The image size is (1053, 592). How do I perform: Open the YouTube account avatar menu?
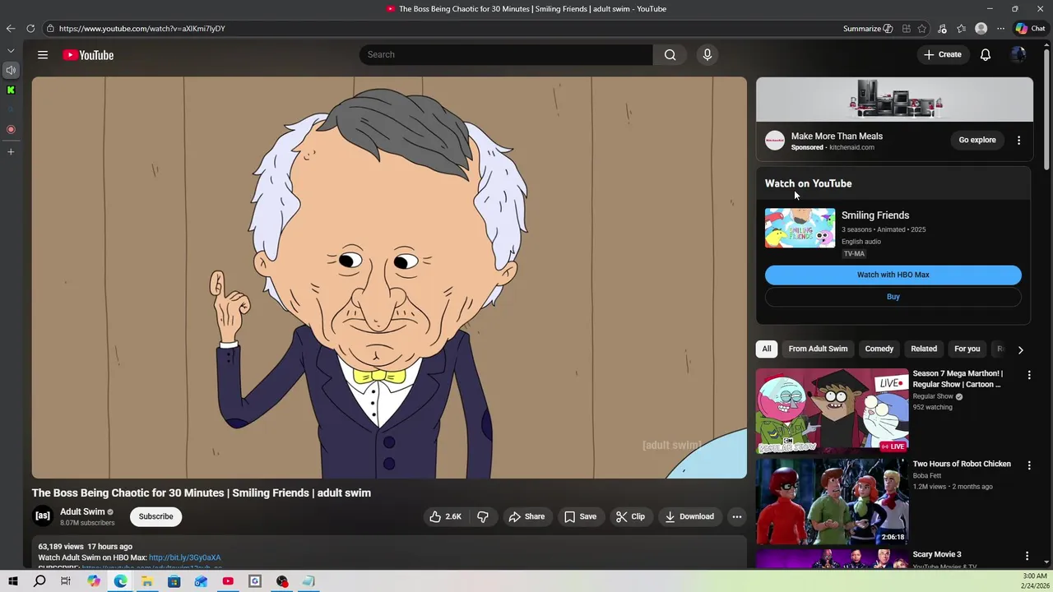pos(1018,55)
